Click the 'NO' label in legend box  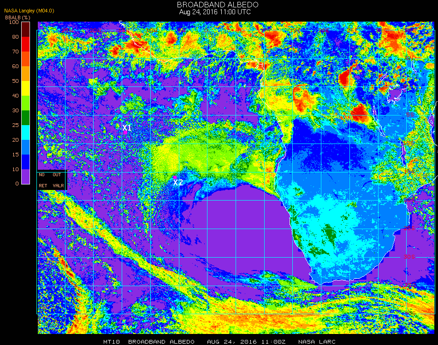click(41, 175)
